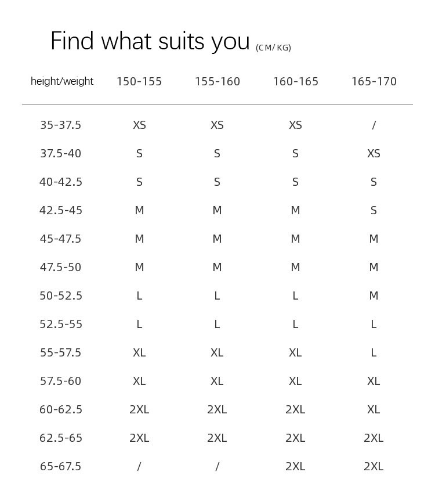Screen dimensions: 435x490
Task: Choose the 57.5-60 weight row label
Action: pyautogui.click(x=61, y=381)
